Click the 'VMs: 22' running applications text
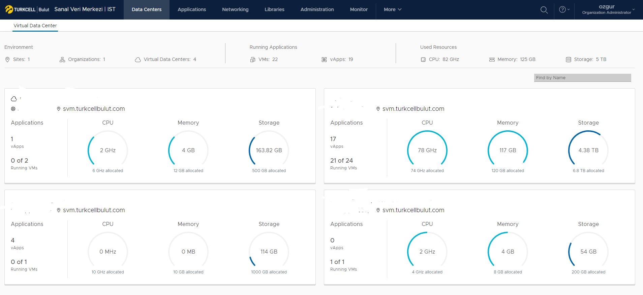Viewport: 643px width, 295px height. [268, 60]
